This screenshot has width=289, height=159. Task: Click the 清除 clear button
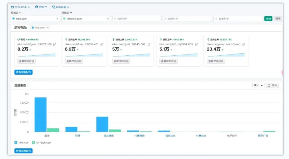coord(278,19)
